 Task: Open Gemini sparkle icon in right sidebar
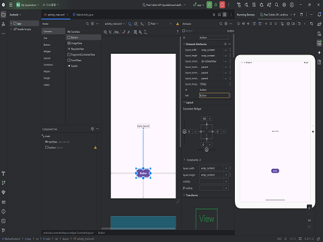click(x=320, y=52)
